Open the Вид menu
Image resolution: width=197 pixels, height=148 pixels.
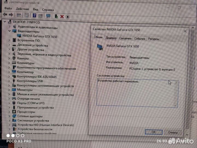[36, 9]
